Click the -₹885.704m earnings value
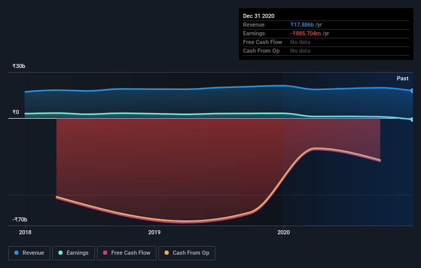Image resolution: width=421 pixels, height=268 pixels. (305, 33)
